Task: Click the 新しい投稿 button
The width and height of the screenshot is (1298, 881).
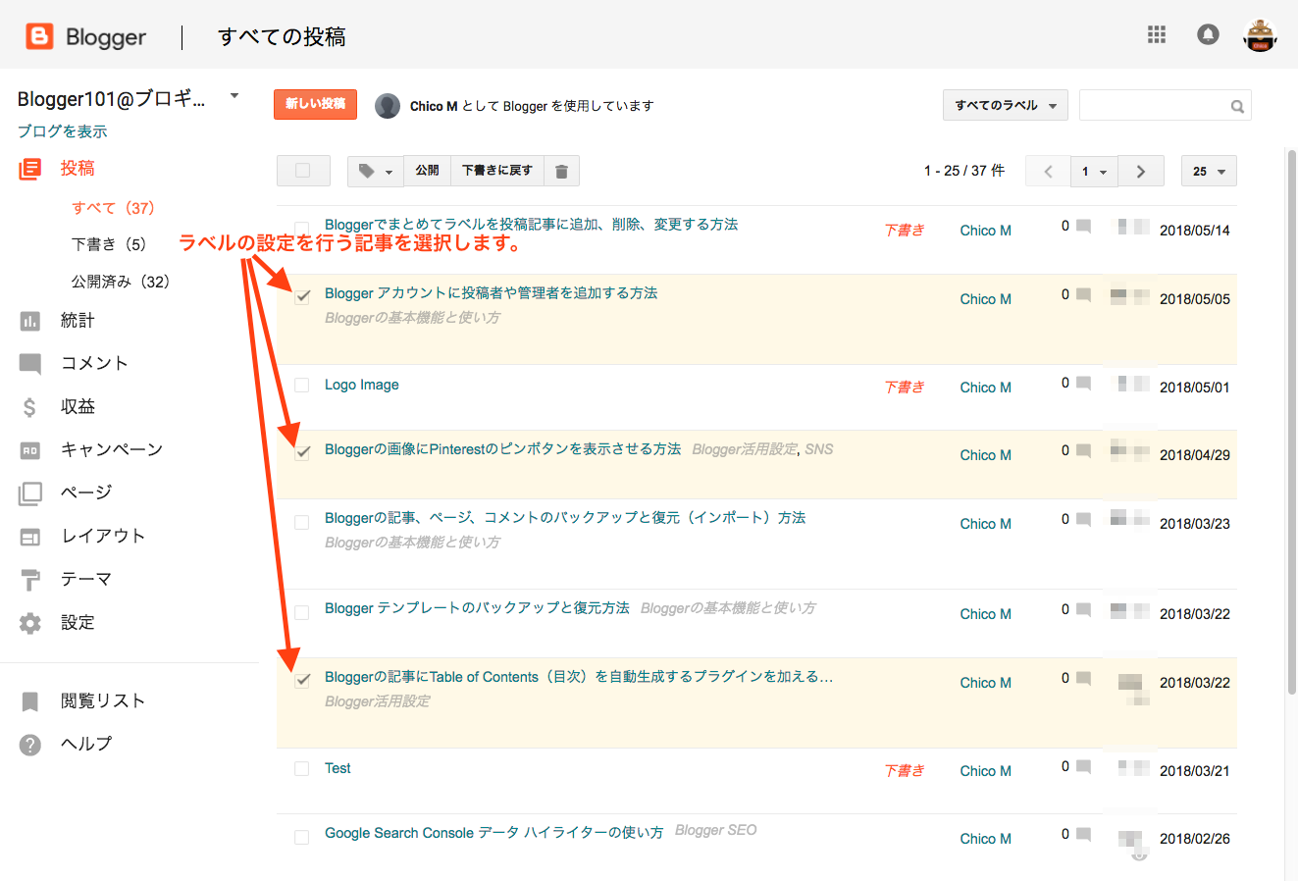Action: (315, 104)
